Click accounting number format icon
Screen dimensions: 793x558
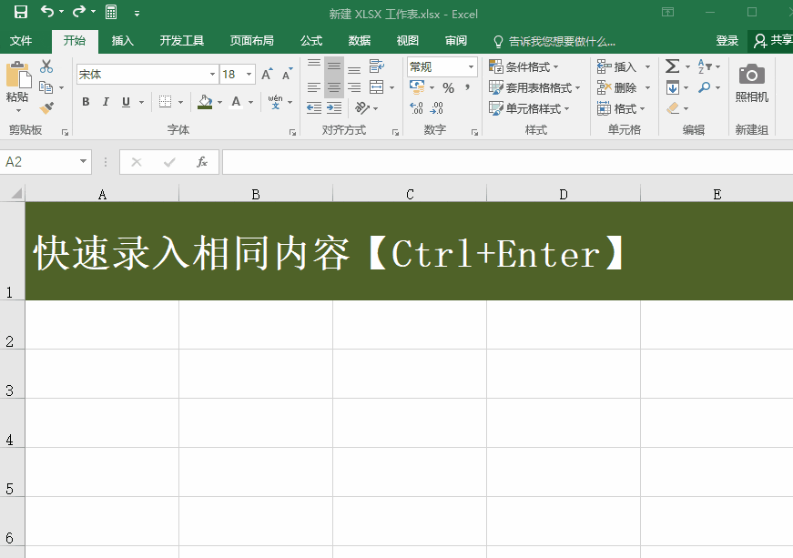[417, 87]
